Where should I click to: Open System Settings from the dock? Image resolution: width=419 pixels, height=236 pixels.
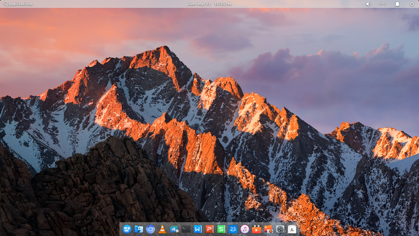280,229
